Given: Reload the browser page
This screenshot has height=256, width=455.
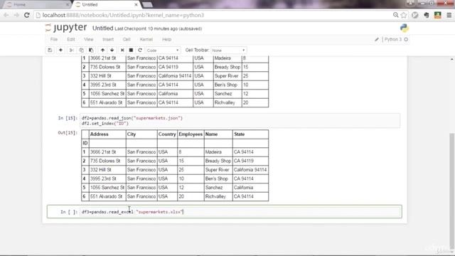Looking at the screenshot, I should 27,15.
